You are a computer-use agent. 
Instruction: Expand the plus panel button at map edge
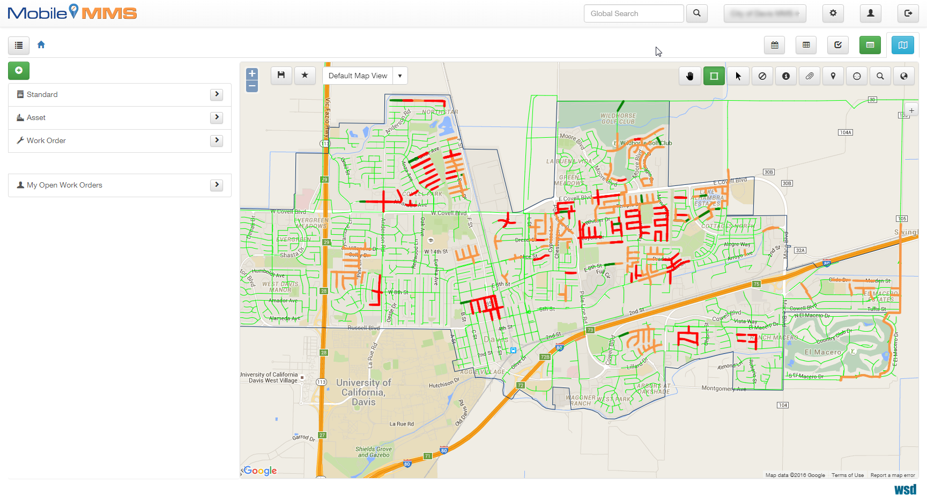pyautogui.click(x=911, y=110)
